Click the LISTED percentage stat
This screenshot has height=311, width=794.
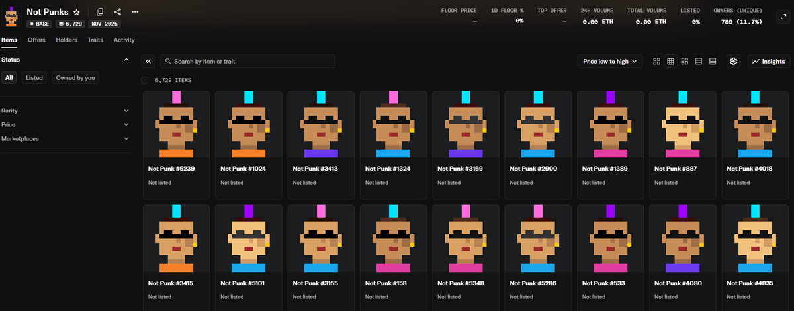[x=690, y=16]
